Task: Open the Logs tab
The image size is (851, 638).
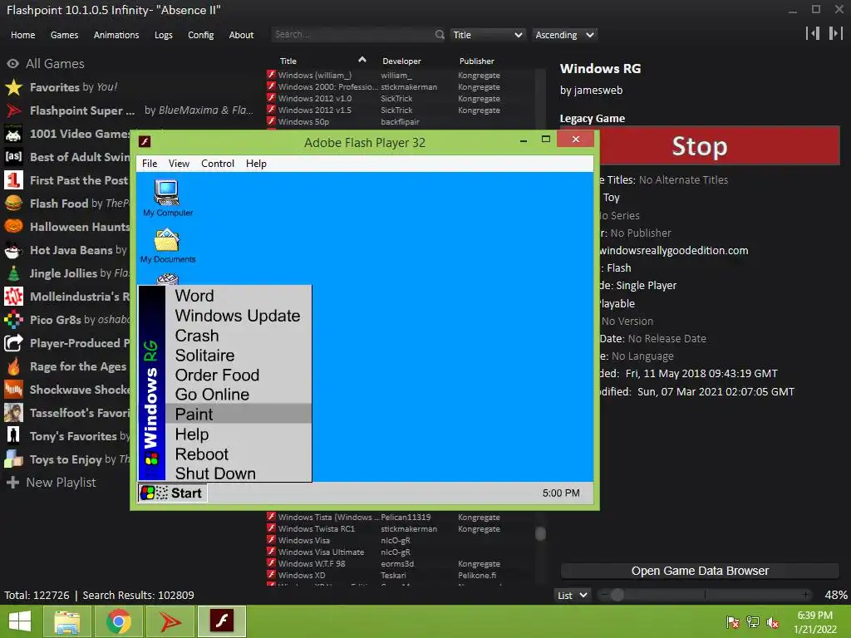Action: tap(164, 35)
